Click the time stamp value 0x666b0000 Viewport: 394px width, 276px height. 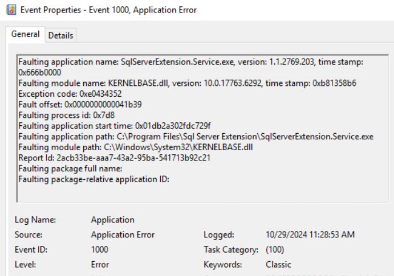[x=40, y=72]
